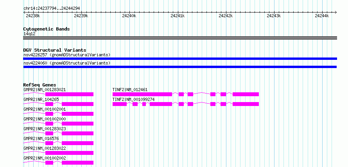348x167 pixels.
Task: Open GMPR2|NM_001002001 transcript label
Action: click(x=45, y=109)
